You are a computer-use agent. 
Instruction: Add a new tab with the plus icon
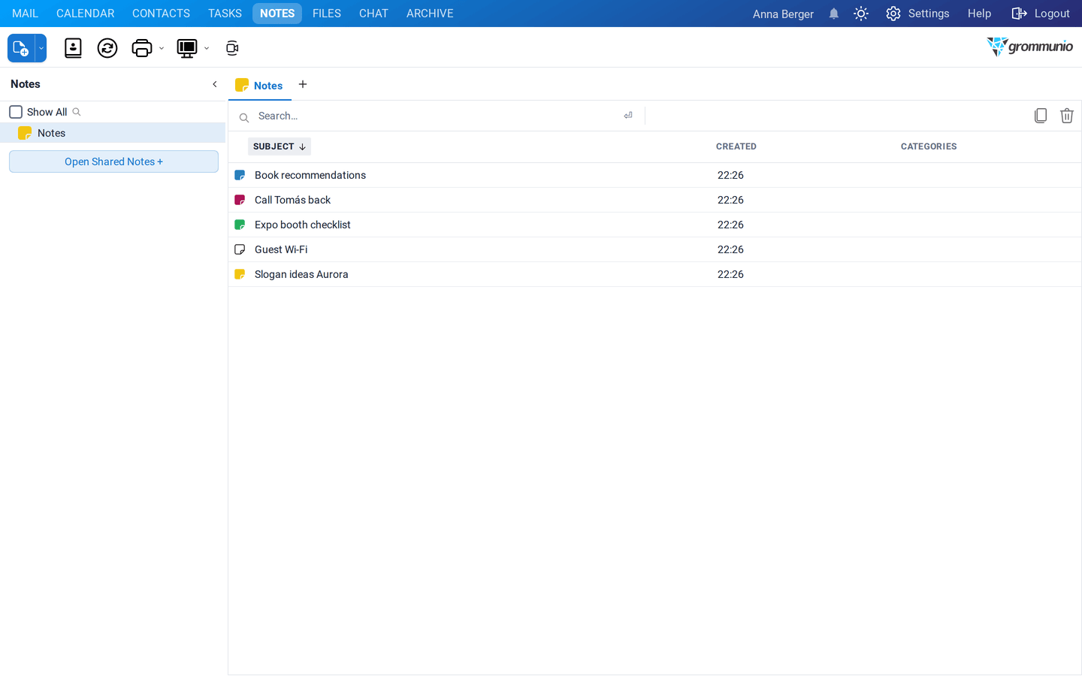click(x=303, y=84)
